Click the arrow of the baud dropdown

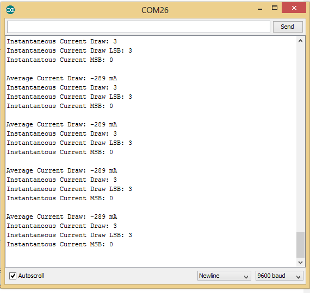pyautogui.click(x=298, y=277)
